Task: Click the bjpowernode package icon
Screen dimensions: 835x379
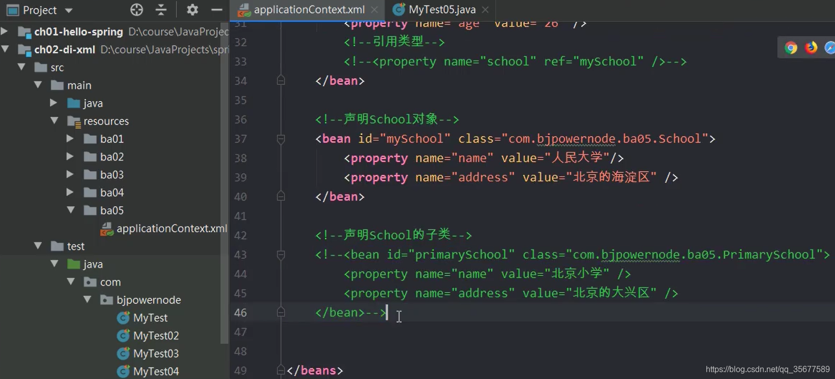Action: click(106, 300)
